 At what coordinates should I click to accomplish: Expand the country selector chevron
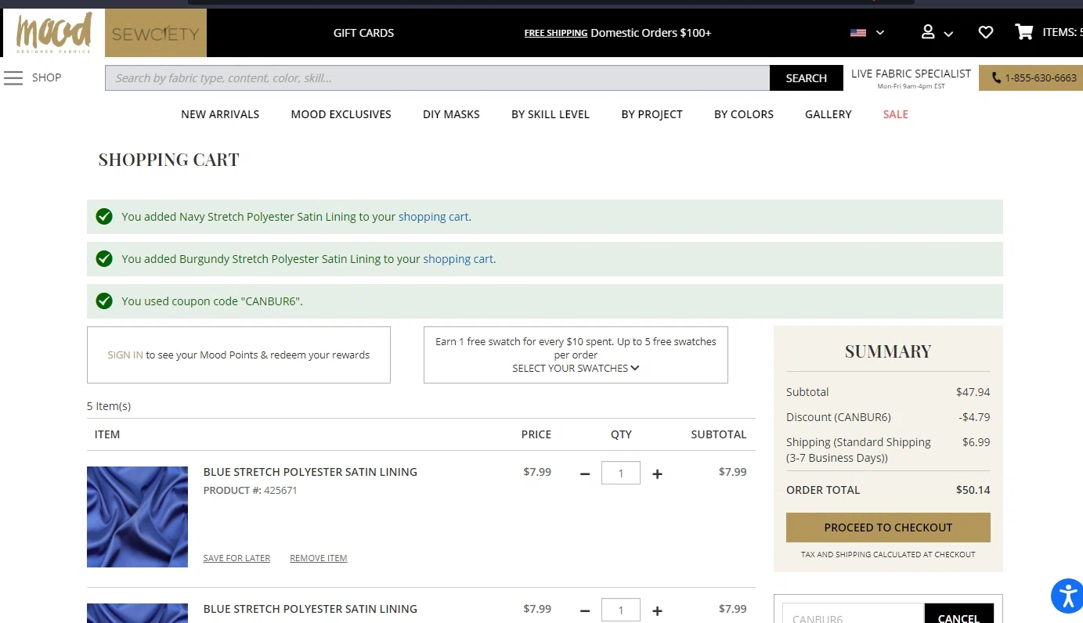coord(880,33)
